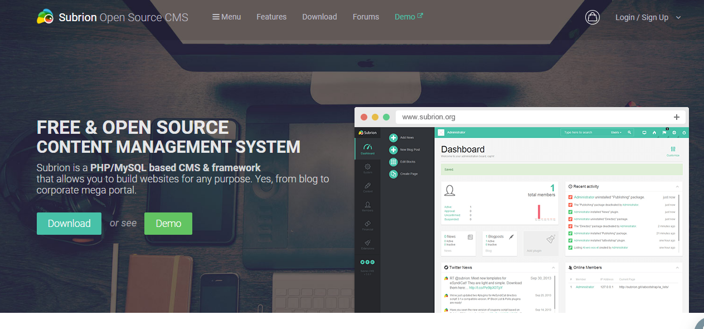Screen dimensions: 704x329
Task: Click the '1 Blogposts' widget title
Action: tap(494, 236)
